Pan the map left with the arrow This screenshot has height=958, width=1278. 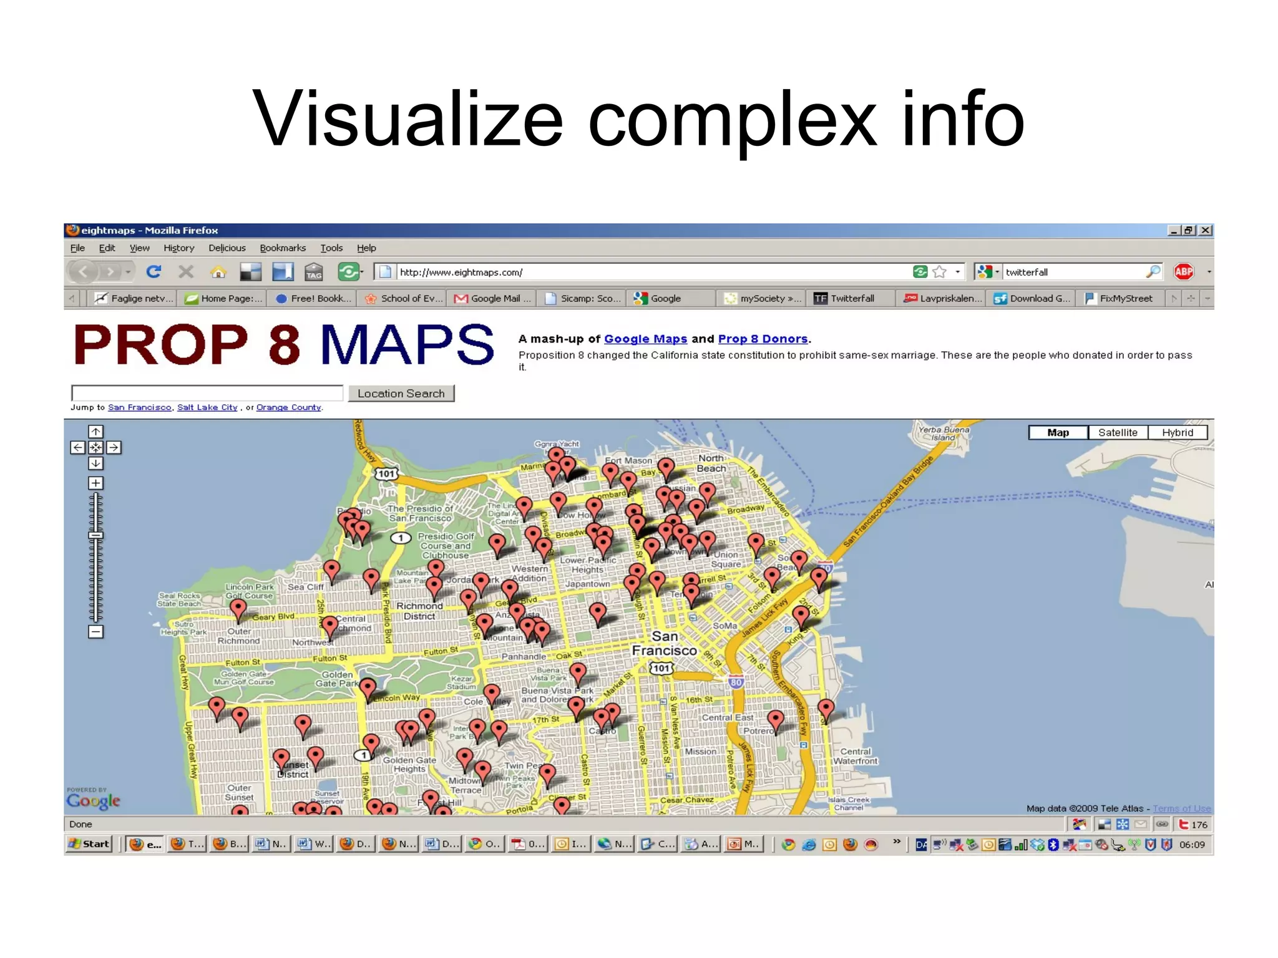pyautogui.click(x=77, y=447)
